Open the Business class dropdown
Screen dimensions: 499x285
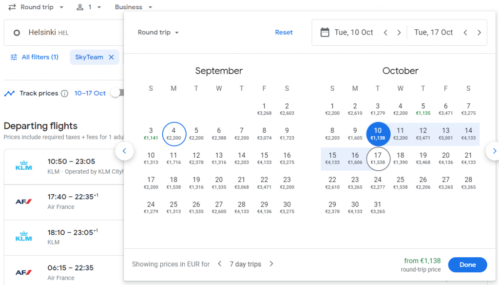134,7
